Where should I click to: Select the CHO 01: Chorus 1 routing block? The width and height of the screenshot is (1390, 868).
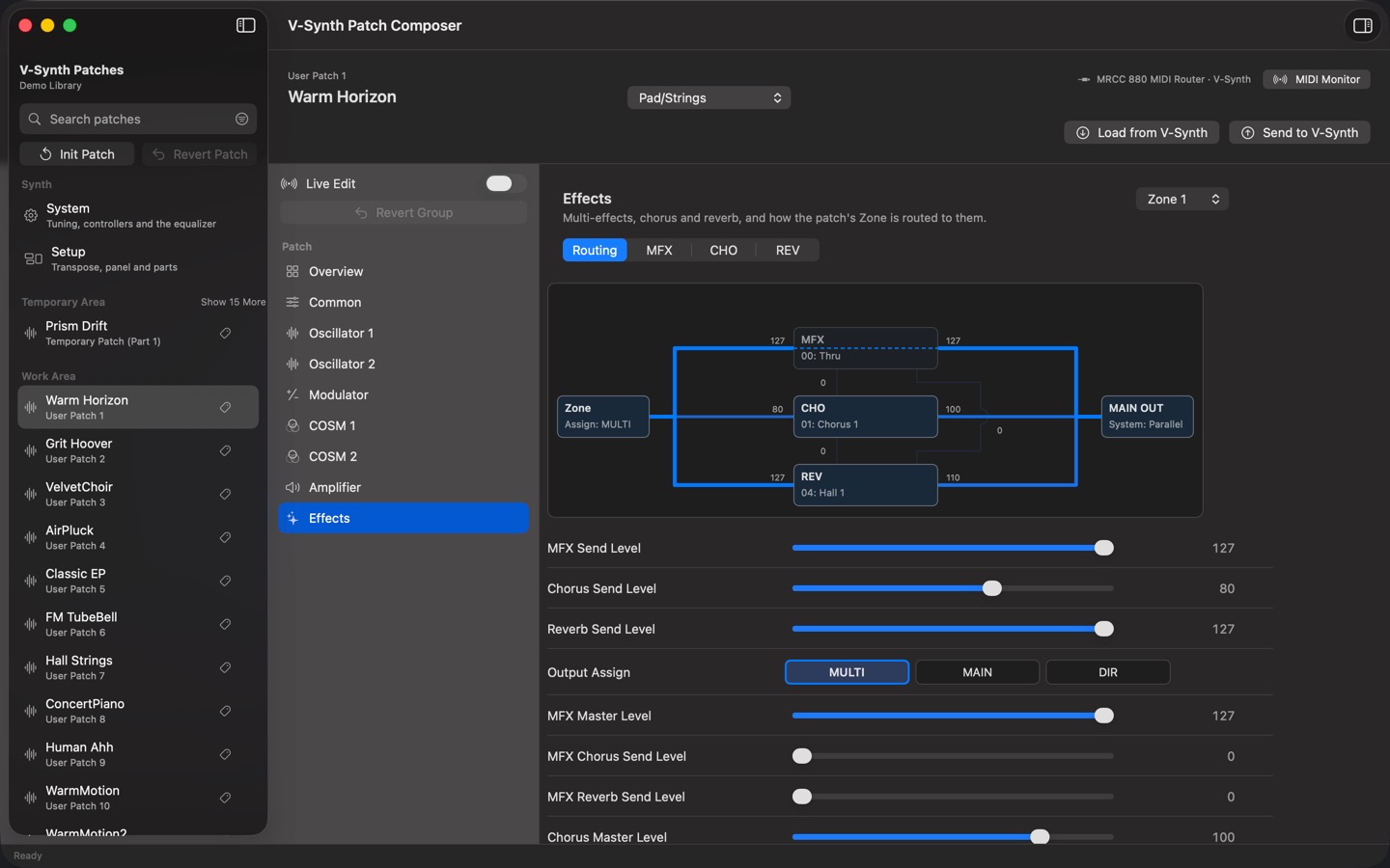coord(865,417)
